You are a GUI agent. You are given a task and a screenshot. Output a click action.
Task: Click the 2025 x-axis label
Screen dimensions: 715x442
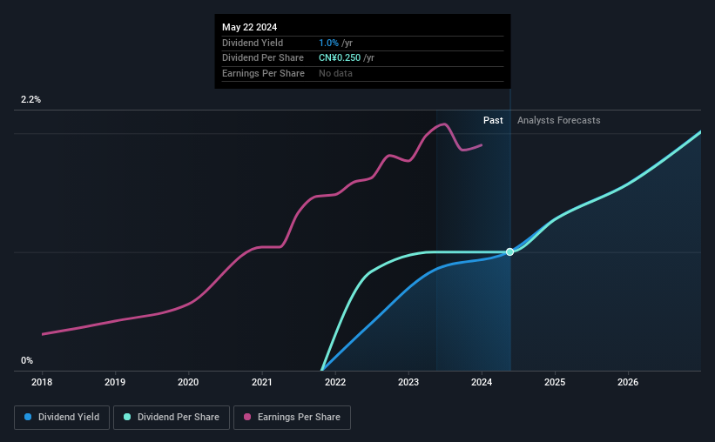tap(555, 382)
